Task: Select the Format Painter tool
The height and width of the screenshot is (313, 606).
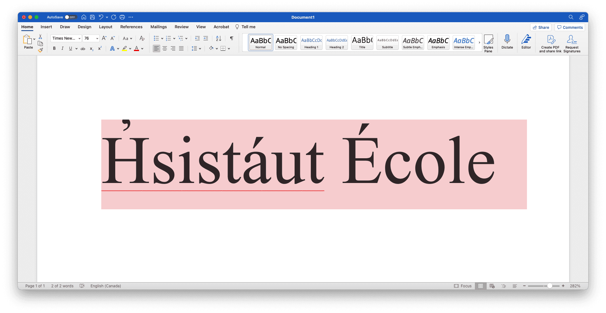Action: [40, 50]
